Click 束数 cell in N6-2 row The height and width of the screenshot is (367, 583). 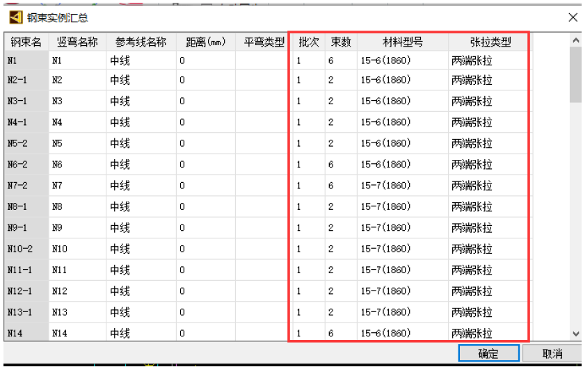(341, 165)
